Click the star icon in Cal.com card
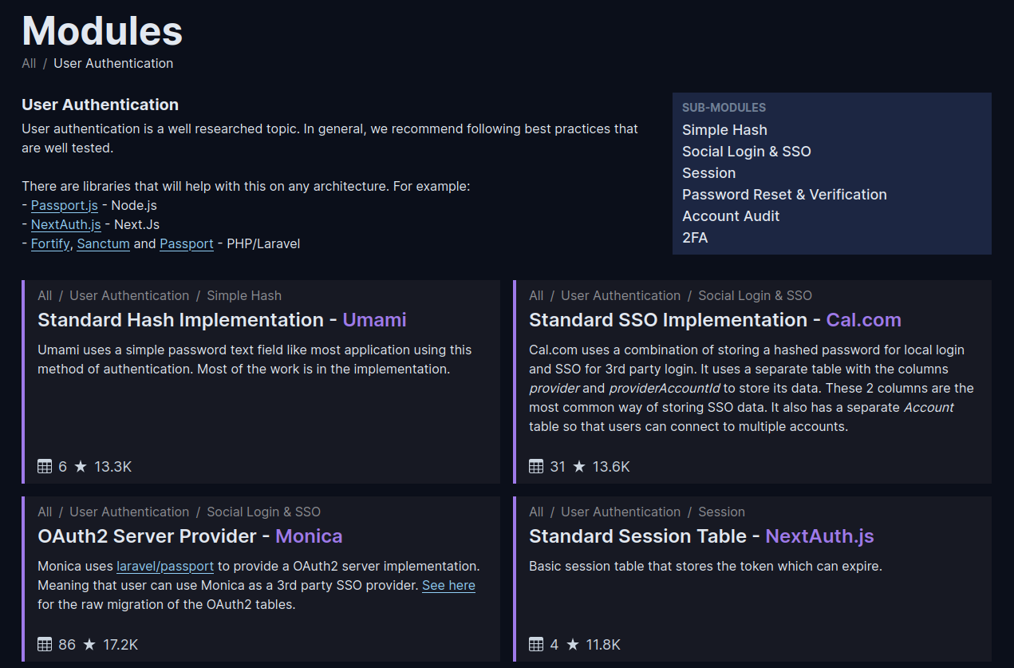This screenshot has width=1014, height=668. pyautogui.click(x=579, y=466)
